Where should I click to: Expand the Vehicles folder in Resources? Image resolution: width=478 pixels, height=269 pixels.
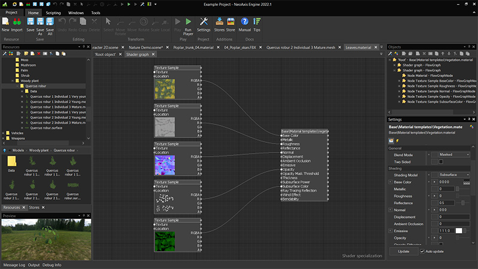(x=4, y=133)
